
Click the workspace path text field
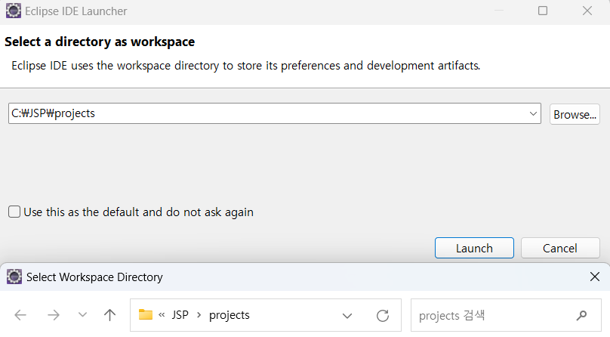click(x=275, y=113)
